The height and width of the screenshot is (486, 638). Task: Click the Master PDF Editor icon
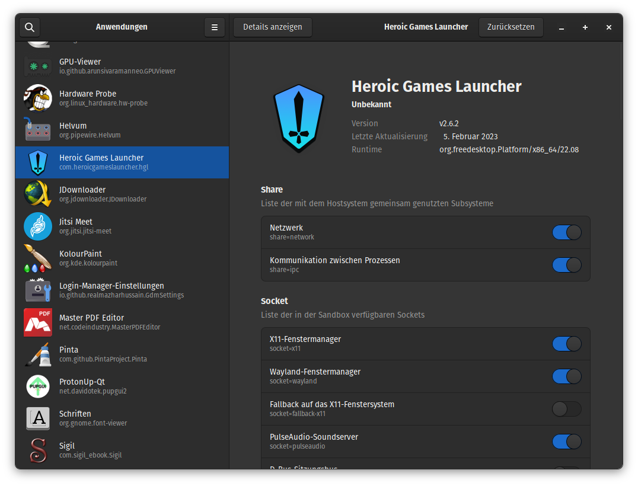[x=38, y=322]
